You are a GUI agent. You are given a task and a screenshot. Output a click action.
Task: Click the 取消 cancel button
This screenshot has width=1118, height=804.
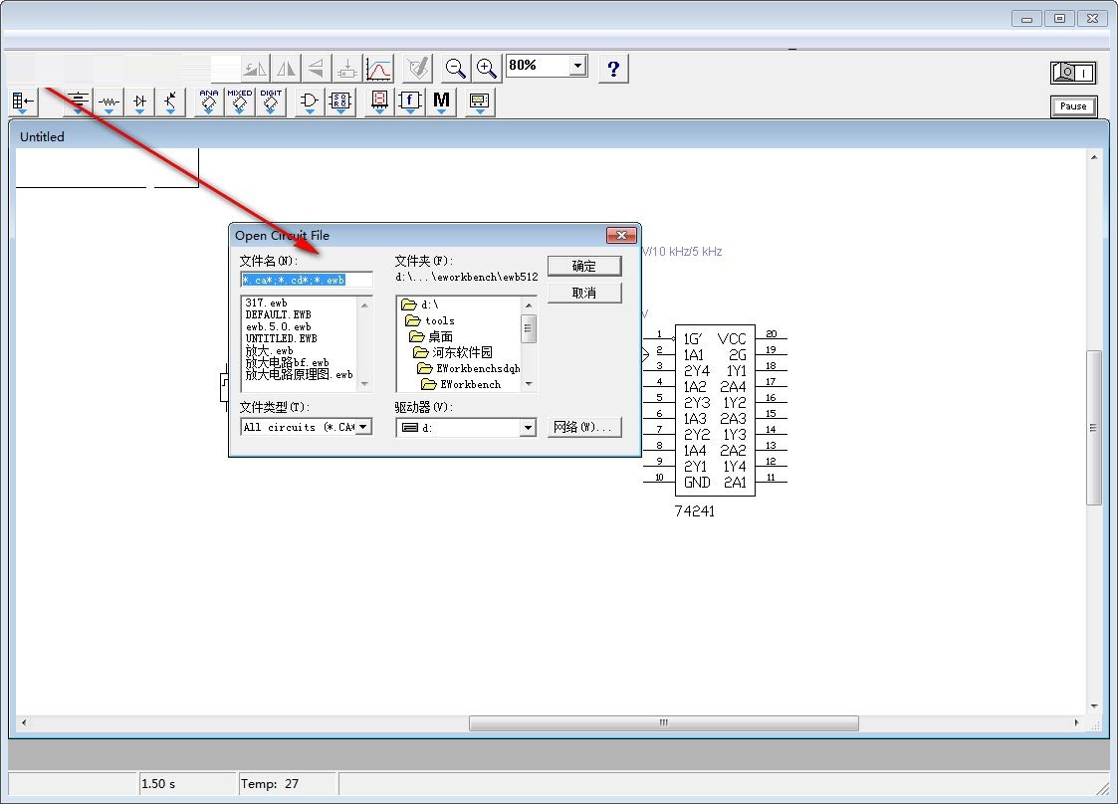(584, 293)
